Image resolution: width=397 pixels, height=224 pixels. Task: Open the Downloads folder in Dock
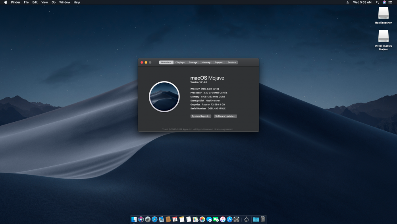256,219
